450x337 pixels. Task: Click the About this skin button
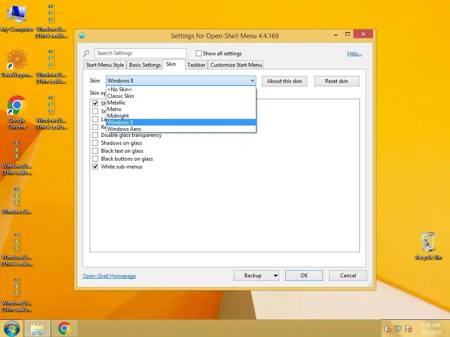coord(284,81)
